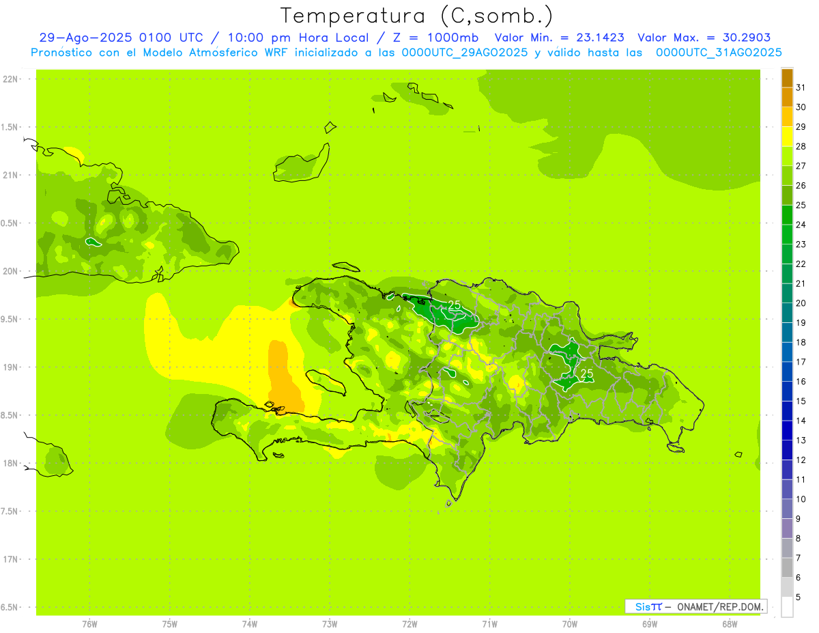Click the "21N" latitude label

pyautogui.click(x=10, y=175)
